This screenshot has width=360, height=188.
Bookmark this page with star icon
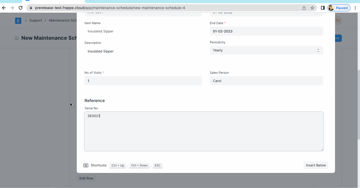click(312, 8)
